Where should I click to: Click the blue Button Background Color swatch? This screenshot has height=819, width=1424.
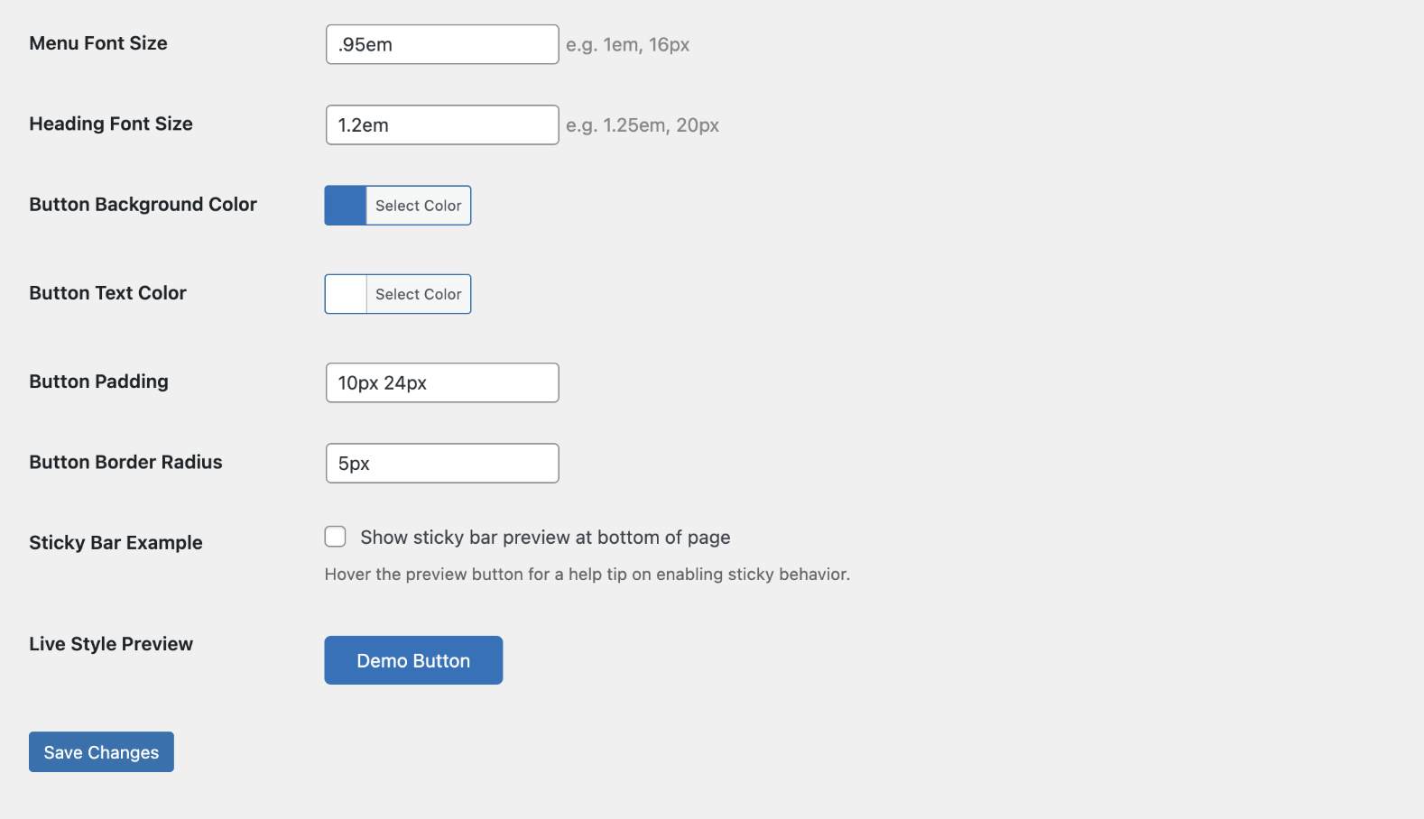(x=346, y=206)
